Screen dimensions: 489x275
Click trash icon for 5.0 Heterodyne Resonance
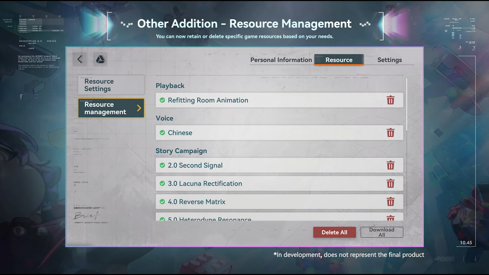390,218
